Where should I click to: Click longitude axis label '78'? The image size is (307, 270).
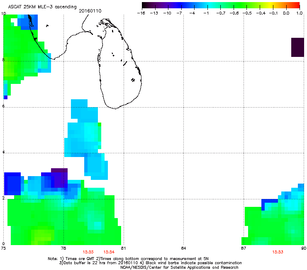point(63,248)
